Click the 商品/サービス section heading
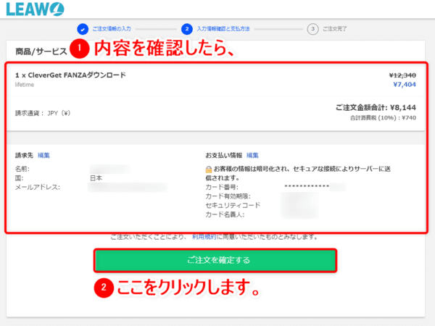Image resolution: width=435 pixels, height=326 pixels. click(41, 51)
